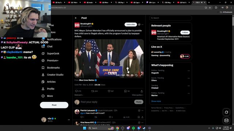Click the Reply button
234x131 pixels.
click(x=139, y=102)
